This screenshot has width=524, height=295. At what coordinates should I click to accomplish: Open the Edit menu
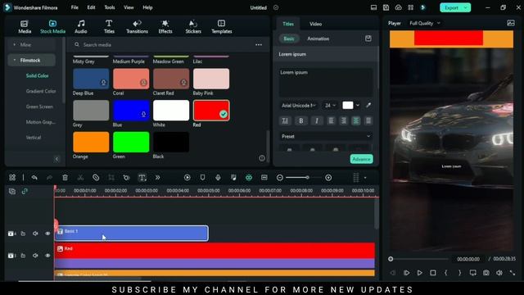tap(91, 7)
